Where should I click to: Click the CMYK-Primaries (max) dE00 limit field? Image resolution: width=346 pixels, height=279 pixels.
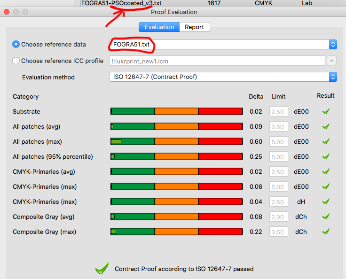(279, 186)
